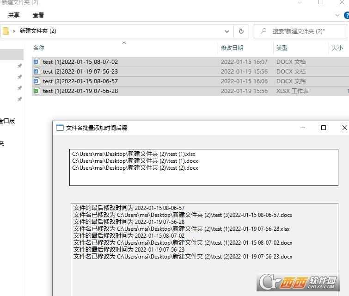This screenshot has height=296, width=349.
Task: Select file test (1)2022-01-15 08-07-02
Action: point(190,62)
